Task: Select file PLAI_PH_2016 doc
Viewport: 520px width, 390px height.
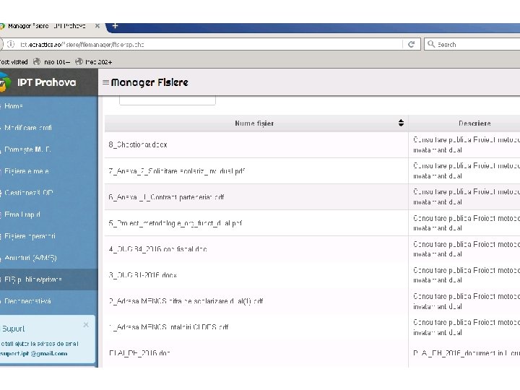Action: (139, 353)
